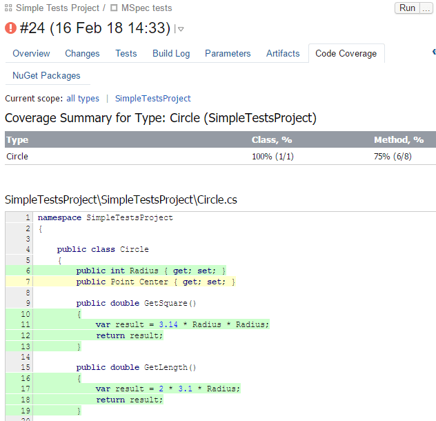Go to the Tests tab
Viewport: 436px width, 421px height.
coord(126,53)
